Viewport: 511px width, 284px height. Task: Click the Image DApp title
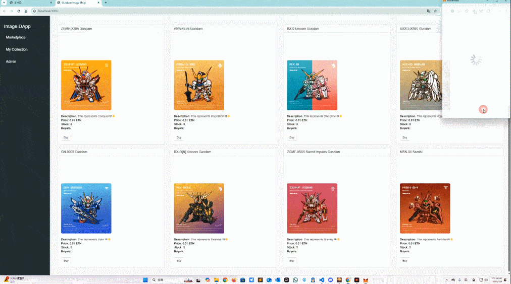click(17, 26)
